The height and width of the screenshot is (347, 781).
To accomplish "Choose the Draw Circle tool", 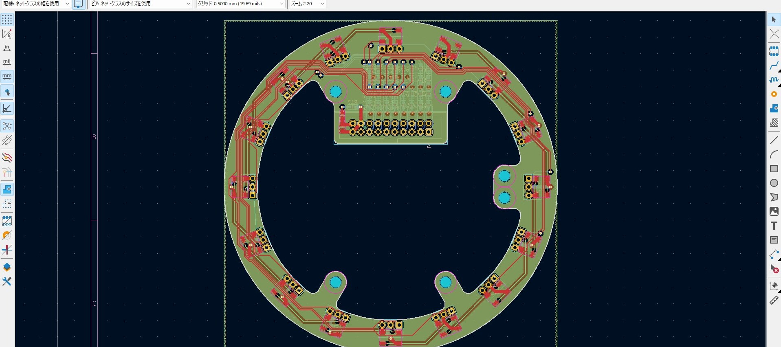I will tap(774, 183).
